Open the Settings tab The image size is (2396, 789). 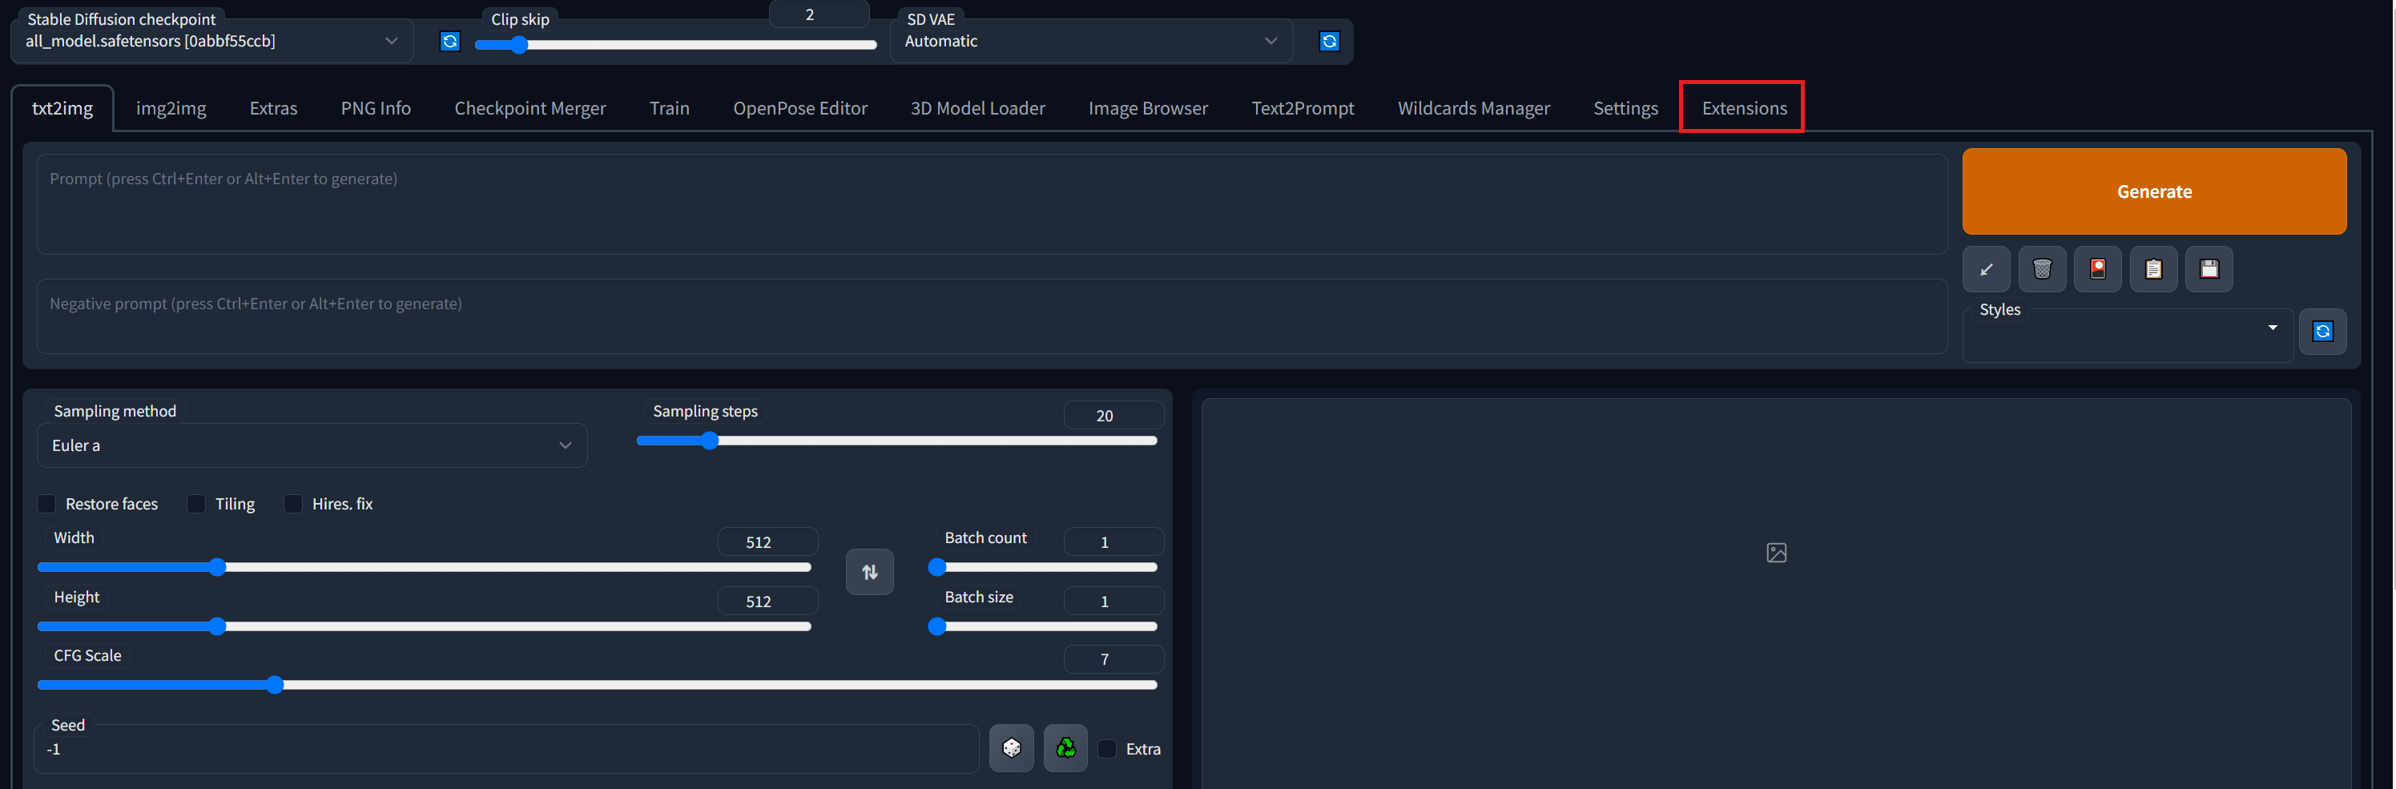[1625, 108]
